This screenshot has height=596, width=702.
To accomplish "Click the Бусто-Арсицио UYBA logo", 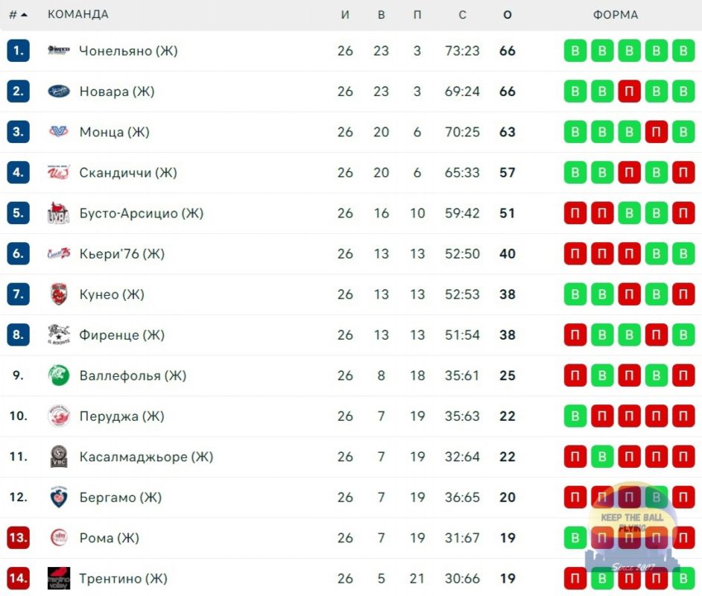I will point(59,213).
